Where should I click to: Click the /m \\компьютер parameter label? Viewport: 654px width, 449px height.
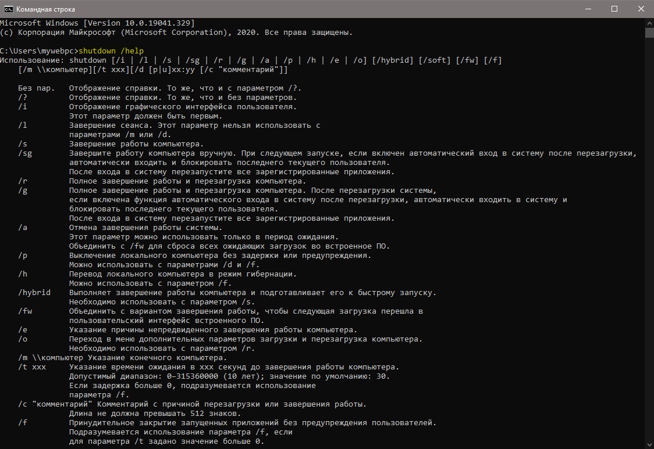coord(51,358)
